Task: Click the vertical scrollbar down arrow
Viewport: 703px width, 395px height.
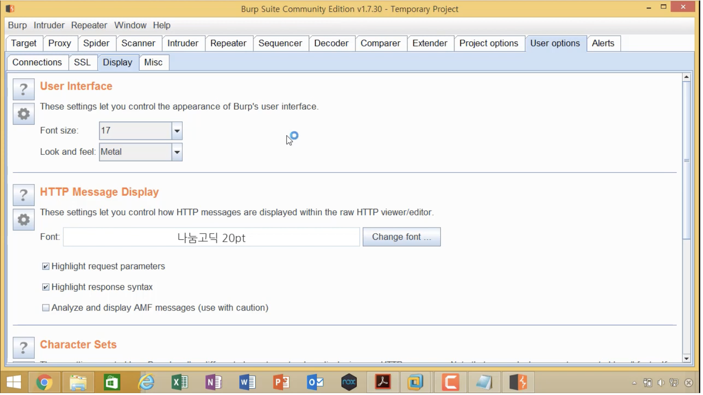Action: coord(687,358)
